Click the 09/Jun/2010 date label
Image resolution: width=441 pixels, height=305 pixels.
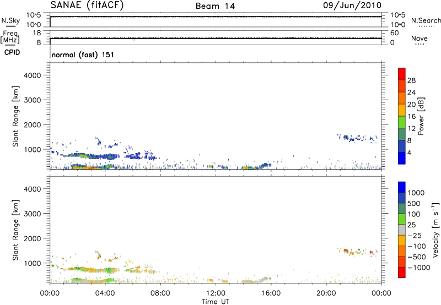352,6
